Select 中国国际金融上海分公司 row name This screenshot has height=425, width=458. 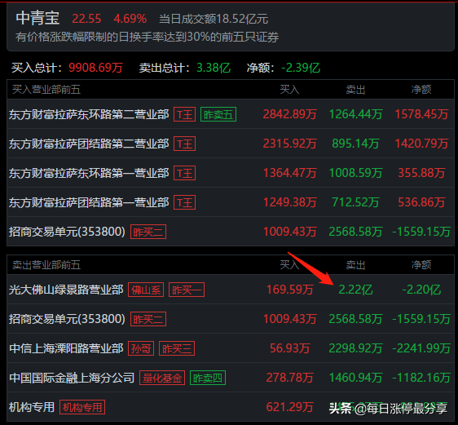point(72,378)
